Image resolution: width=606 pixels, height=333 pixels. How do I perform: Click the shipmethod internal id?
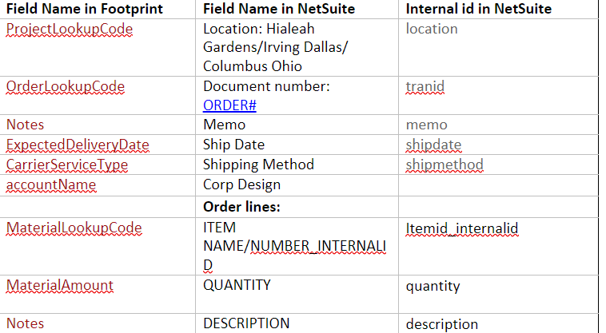[x=444, y=165]
